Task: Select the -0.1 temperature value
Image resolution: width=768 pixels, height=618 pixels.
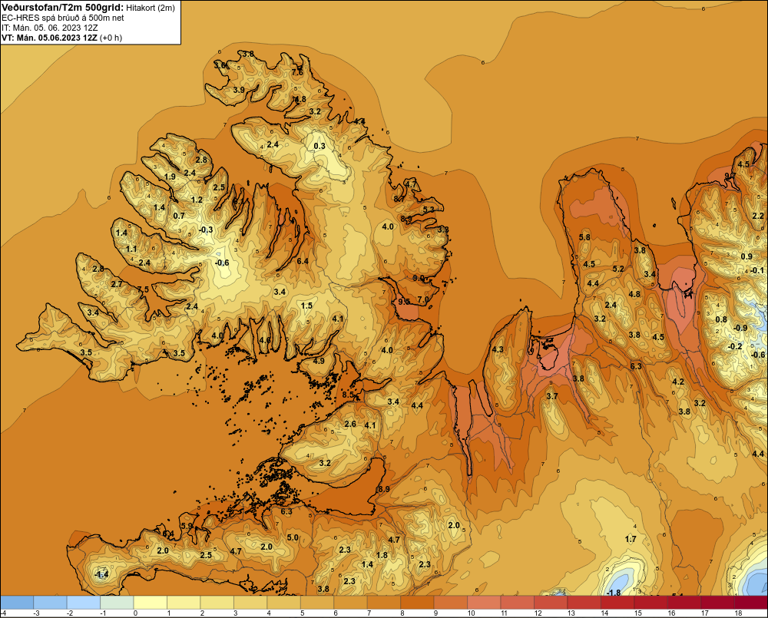Action: [756, 270]
